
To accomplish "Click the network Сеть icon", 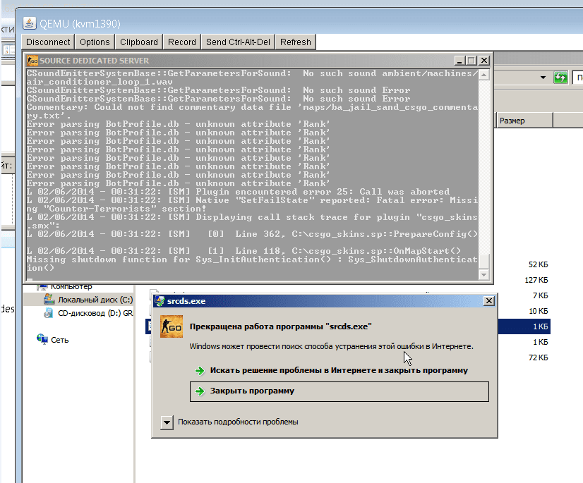I will (x=42, y=339).
